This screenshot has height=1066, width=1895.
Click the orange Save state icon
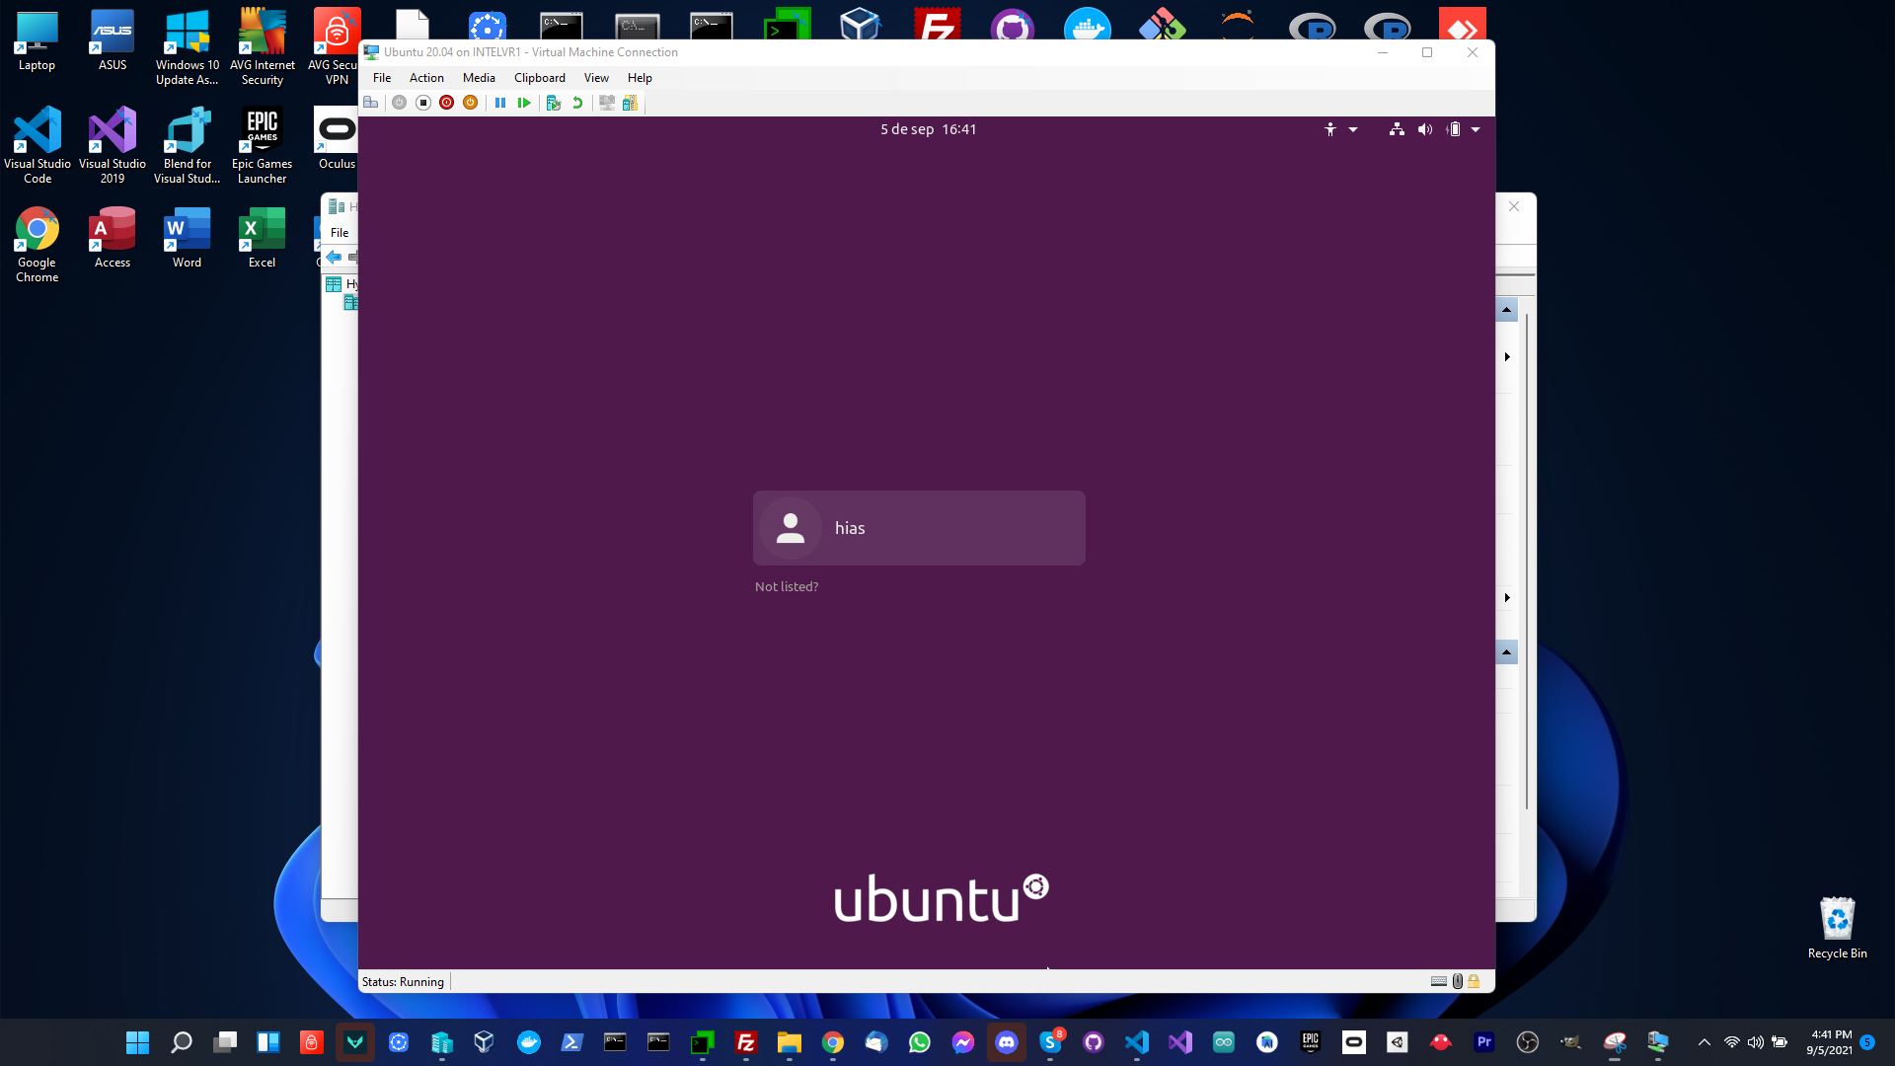coord(471,103)
